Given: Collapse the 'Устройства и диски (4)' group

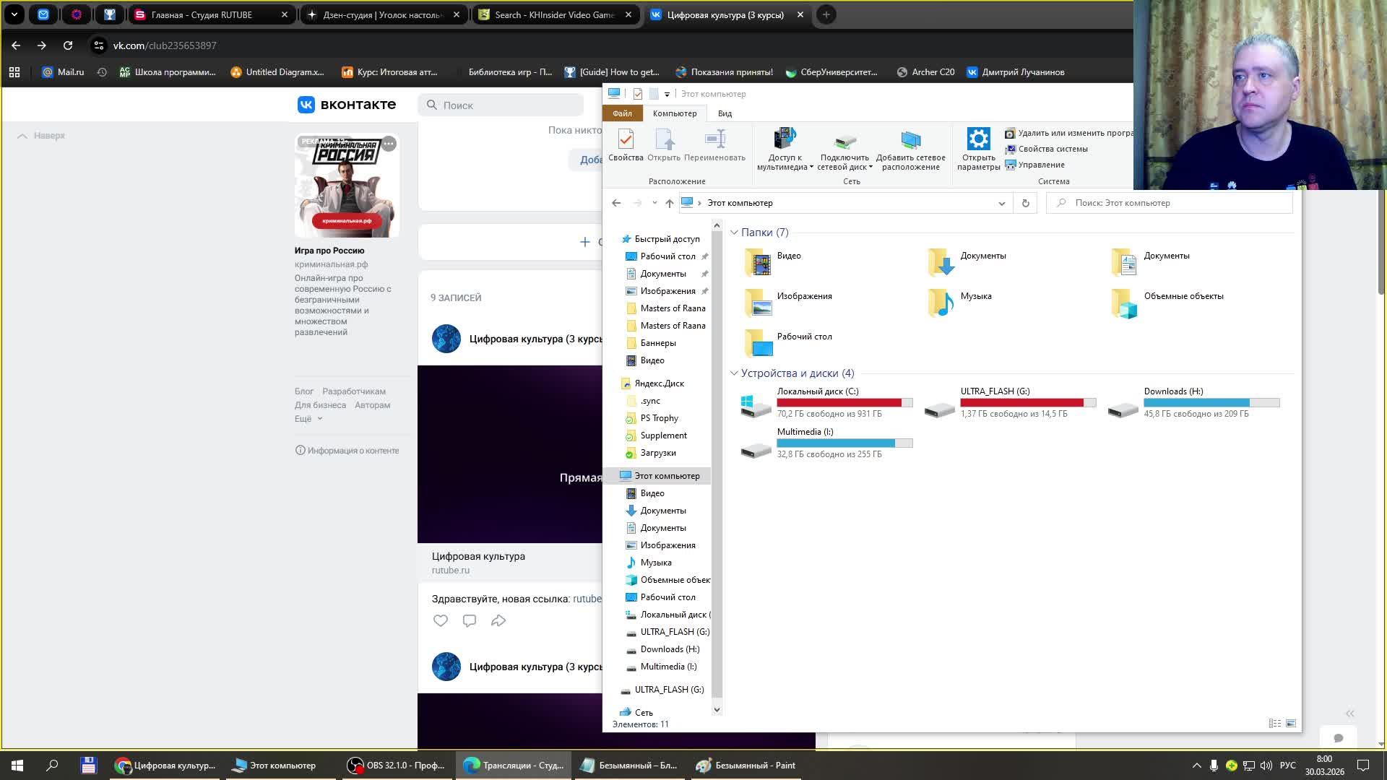Looking at the screenshot, I should coord(734,373).
